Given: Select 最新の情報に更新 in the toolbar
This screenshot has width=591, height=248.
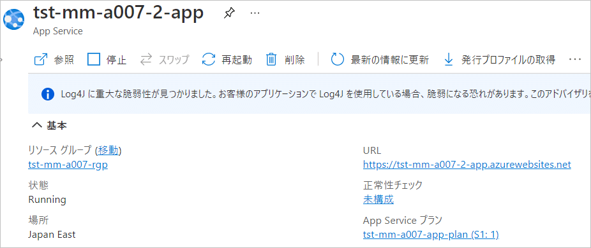Looking at the screenshot, I should [x=390, y=60].
